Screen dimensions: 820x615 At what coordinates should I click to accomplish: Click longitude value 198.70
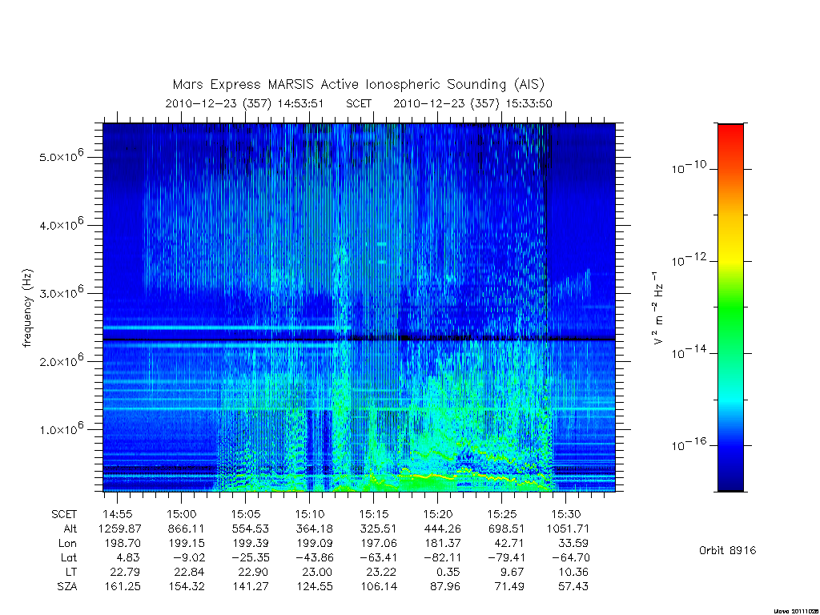click(x=123, y=544)
